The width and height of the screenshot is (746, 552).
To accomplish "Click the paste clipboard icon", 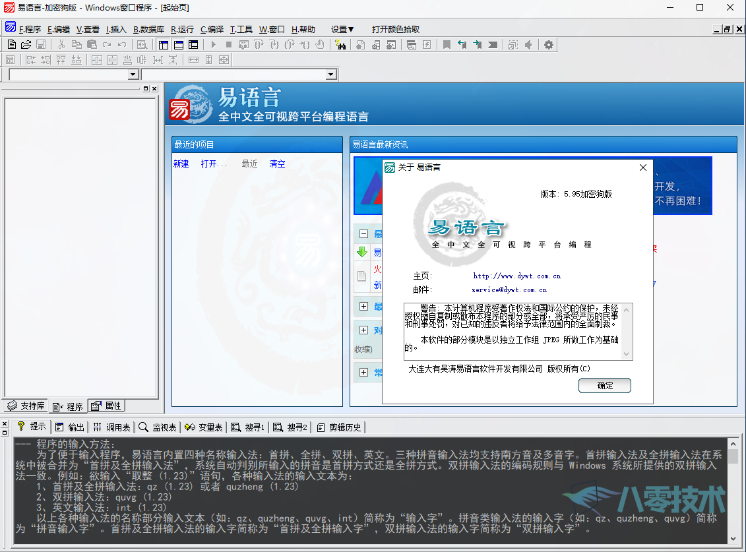I will point(92,45).
